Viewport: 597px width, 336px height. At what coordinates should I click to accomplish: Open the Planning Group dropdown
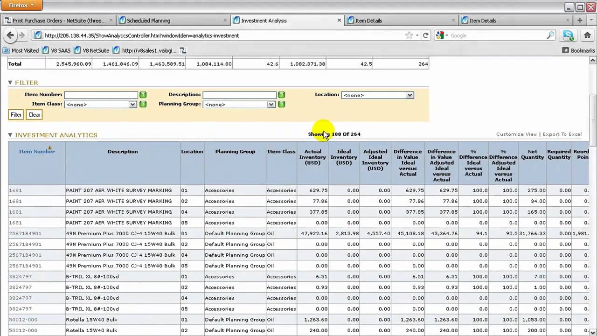[x=239, y=105]
